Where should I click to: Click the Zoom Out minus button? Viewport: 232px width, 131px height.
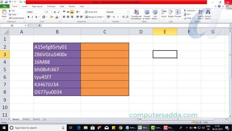click(x=211, y=122)
